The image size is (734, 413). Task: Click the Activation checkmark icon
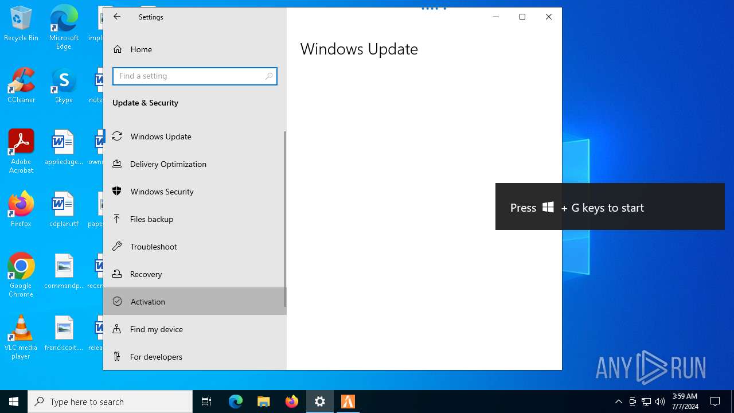[x=118, y=301]
